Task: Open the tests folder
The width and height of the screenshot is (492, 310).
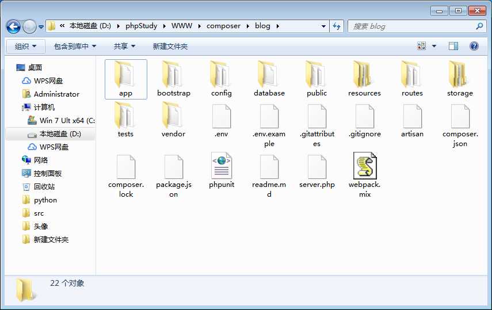Action: [125, 120]
